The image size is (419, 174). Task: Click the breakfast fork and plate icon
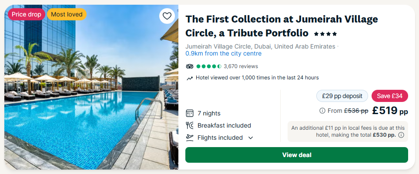(190, 125)
